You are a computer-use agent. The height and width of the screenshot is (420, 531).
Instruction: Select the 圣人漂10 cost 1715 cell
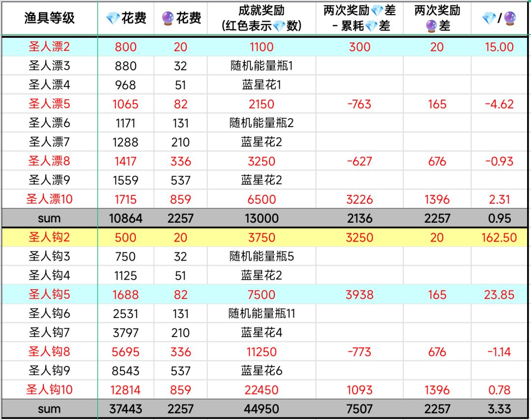pos(126,199)
